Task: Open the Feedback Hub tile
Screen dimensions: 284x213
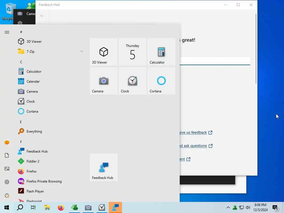Action: tap(104, 167)
